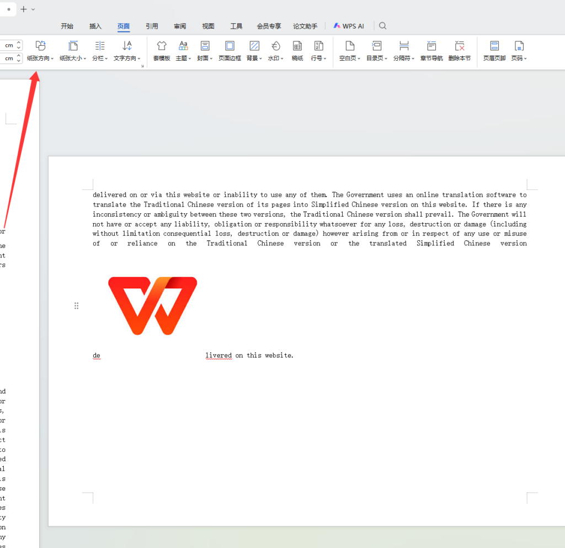This screenshot has height=548, width=565.
Task: Select the WPS logo image in the document
Action: (x=152, y=305)
